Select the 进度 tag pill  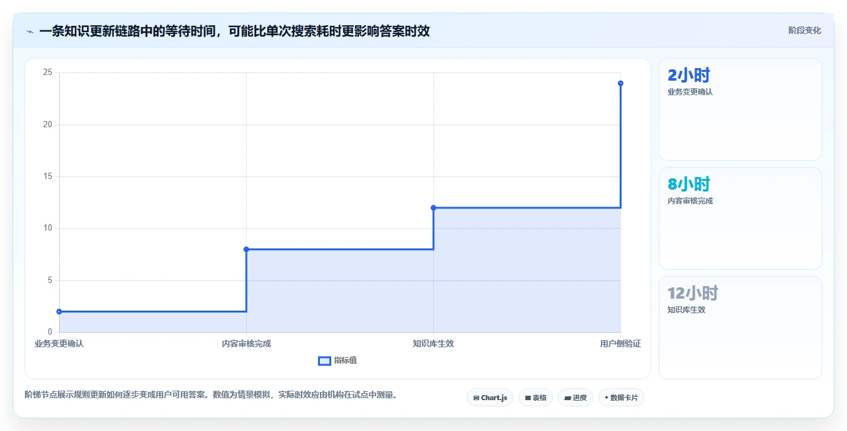coord(576,398)
